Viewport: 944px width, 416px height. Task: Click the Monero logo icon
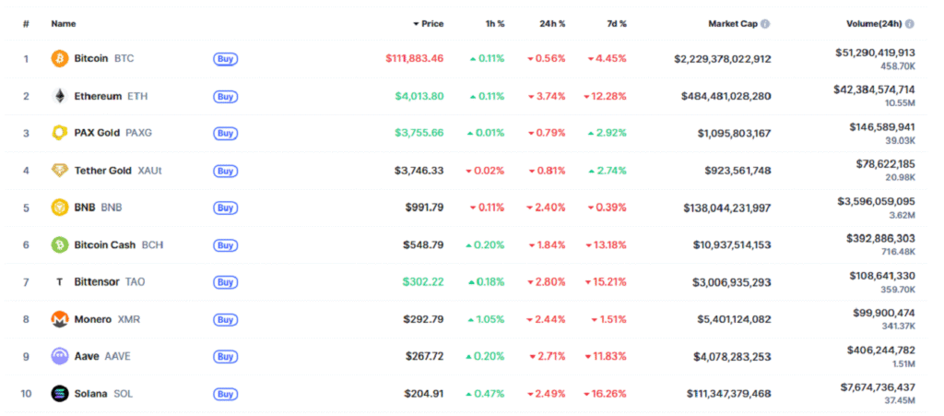tap(60, 319)
